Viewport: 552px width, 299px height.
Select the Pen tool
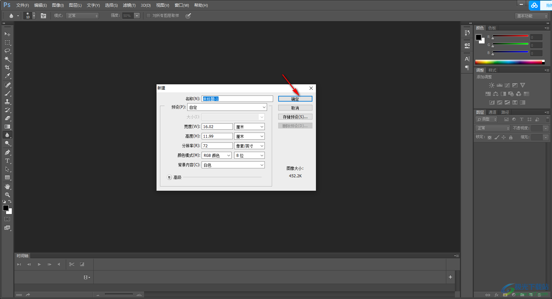point(7,152)
